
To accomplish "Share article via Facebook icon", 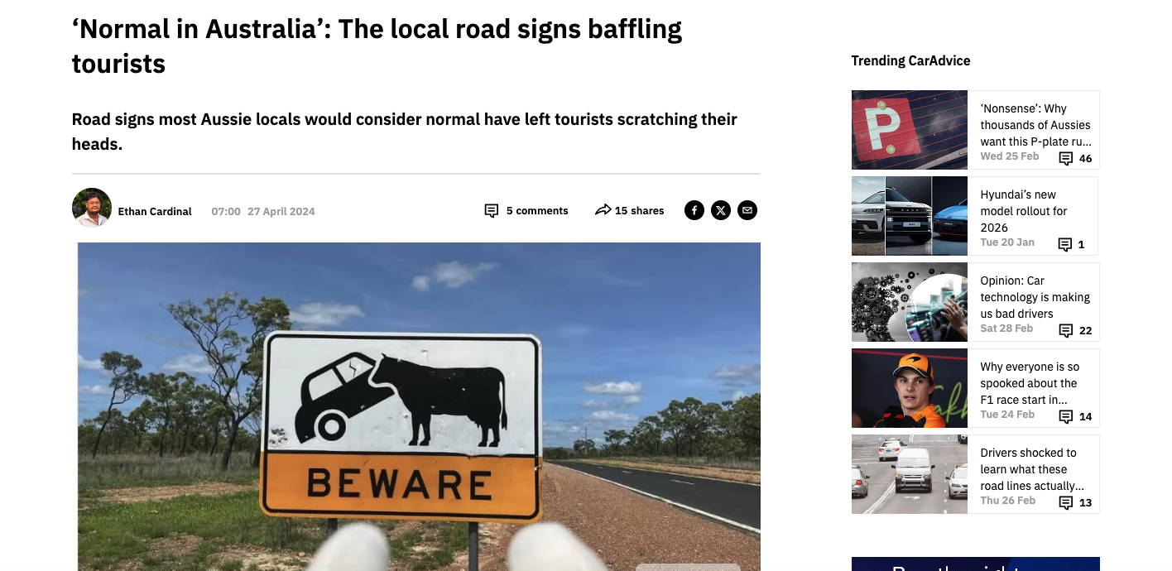I will point(694,210).
